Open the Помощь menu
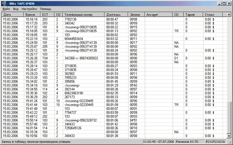 pos(46,9)
